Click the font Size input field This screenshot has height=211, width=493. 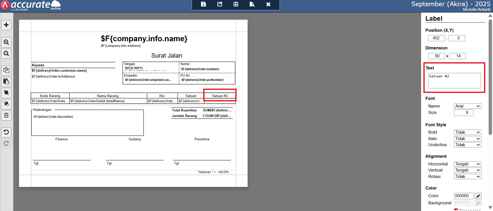point(463,113)
